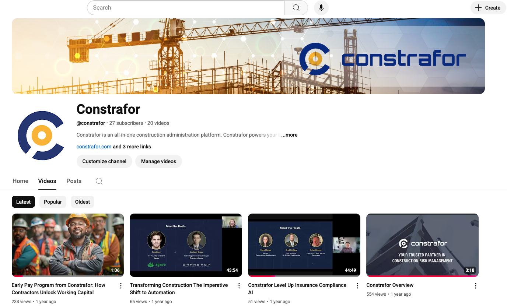This screenshot has height=306, width=507.
Task: Click the search magnifier button
Action: 296,8
